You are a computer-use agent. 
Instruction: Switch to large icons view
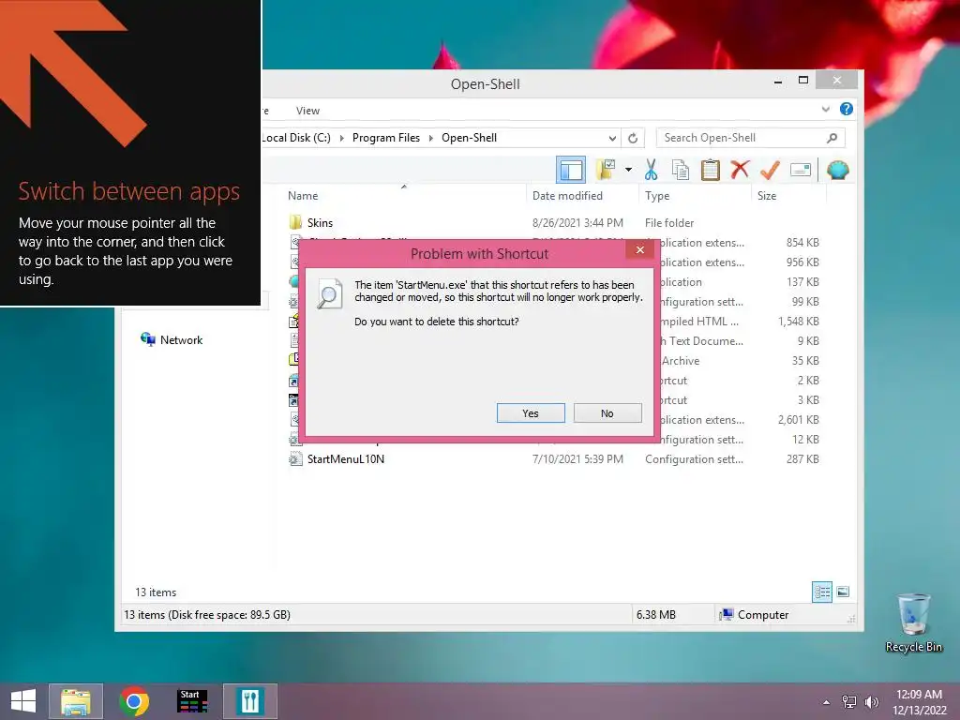click(843, 592)
